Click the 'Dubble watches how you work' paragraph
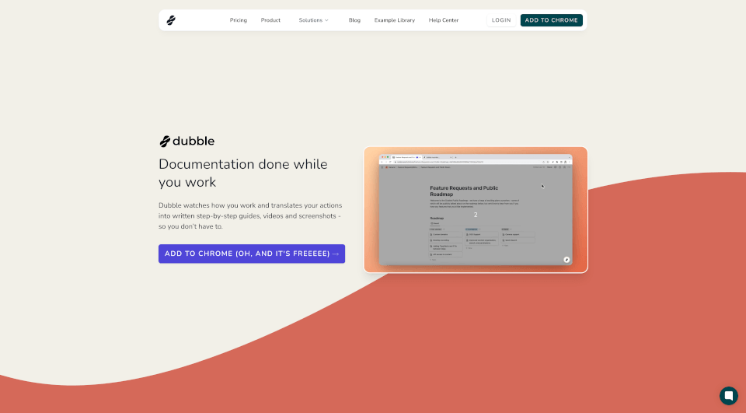The image size is (746, 413). pyautogui.click(x=250, y=215)
